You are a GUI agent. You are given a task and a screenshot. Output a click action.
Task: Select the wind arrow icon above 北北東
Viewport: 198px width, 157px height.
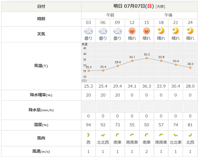176,135
